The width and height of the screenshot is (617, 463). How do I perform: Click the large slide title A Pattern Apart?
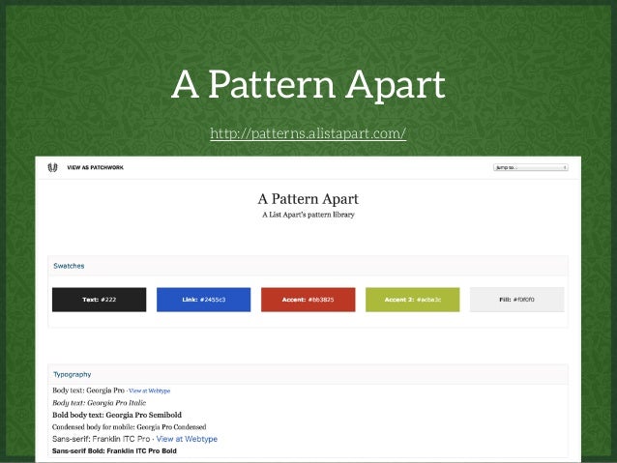(x=308, y=84)
